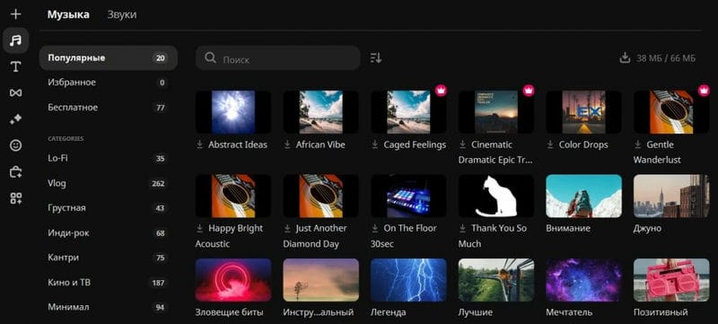Click the 77 count beside Бесплатное
The height and width of the screenshot is (324, 718).
coord(160,108)
